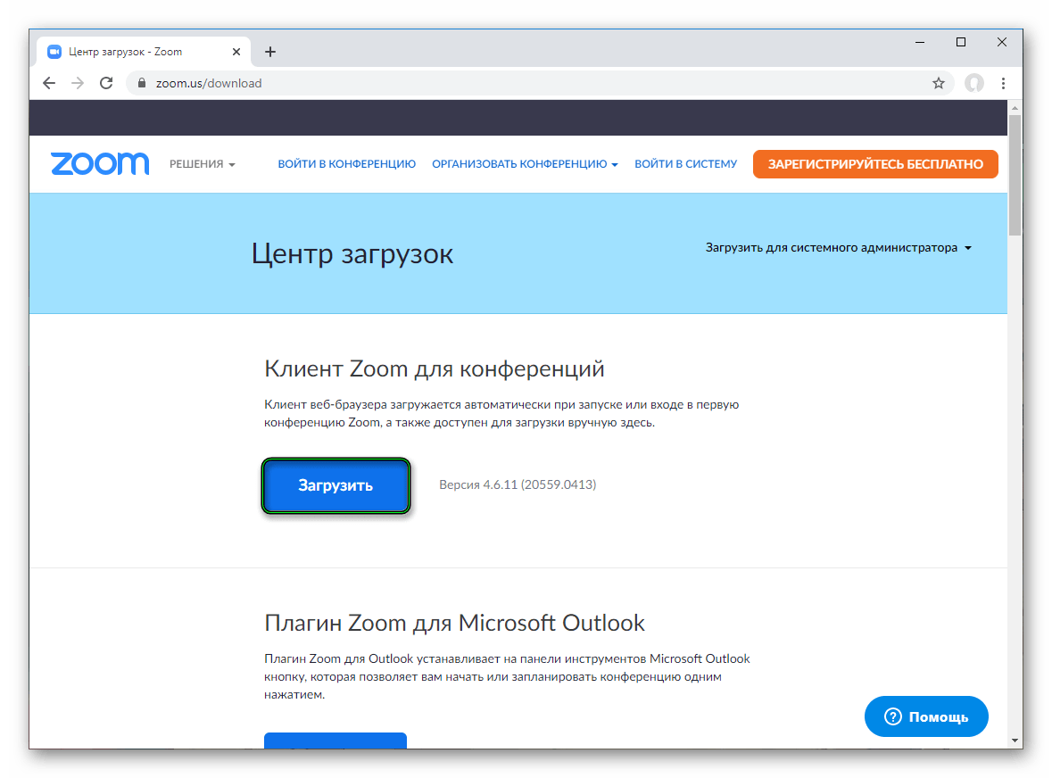Click the 'Центр загрузок' page title
1052x778 pixels.
[x=352, y=254]
